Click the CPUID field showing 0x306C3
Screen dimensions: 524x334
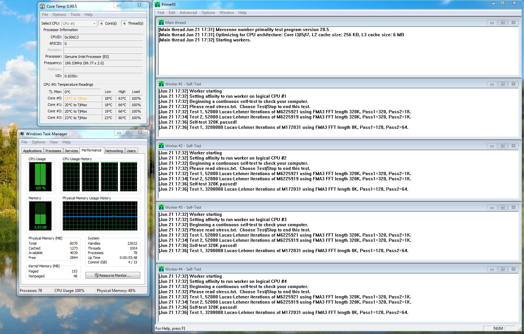[103, 37]
